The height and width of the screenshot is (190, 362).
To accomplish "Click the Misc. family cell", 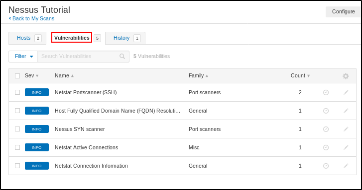I will (195, 147).
